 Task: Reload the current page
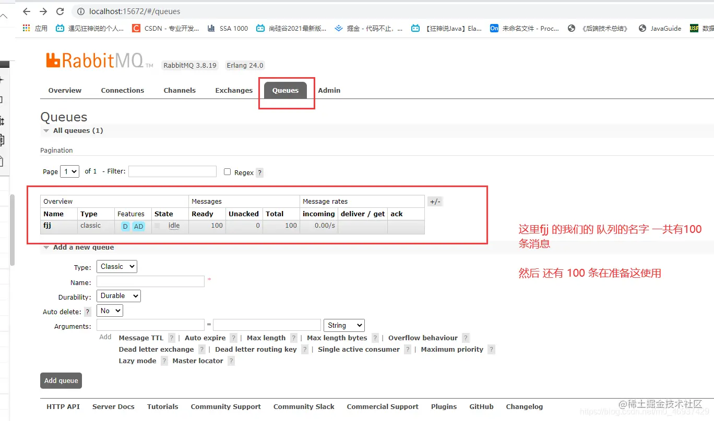tap(60, 11)
